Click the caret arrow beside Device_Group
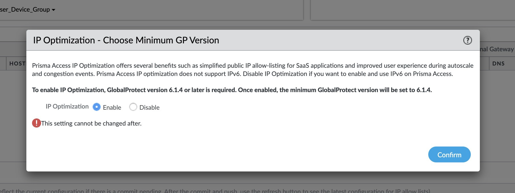This screenshot has height=193, width=515. pyautogui.click(x=54, y=10)
